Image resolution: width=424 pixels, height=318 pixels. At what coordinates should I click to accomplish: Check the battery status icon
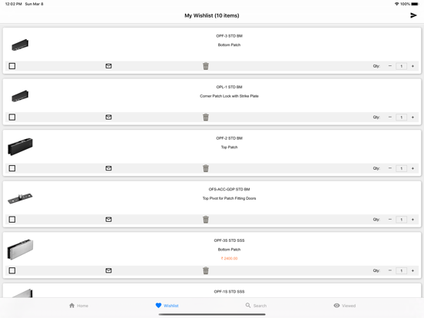415,4
